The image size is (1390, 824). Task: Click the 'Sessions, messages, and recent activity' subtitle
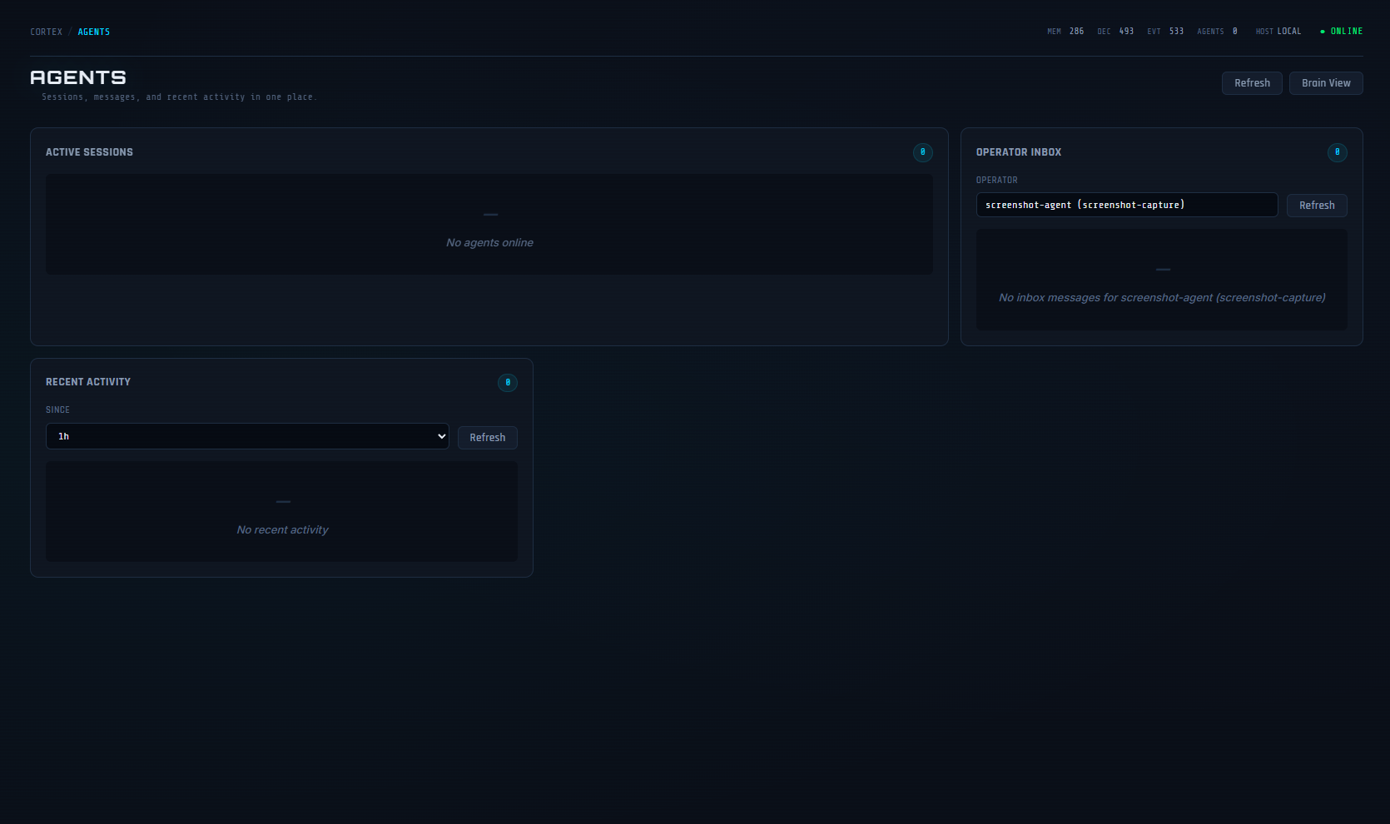click(179, 97)
